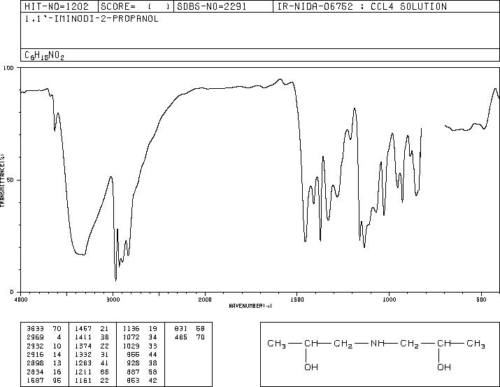Select the 2916 peak table entry
Viewport: 500px width, 387px height.
43,354
